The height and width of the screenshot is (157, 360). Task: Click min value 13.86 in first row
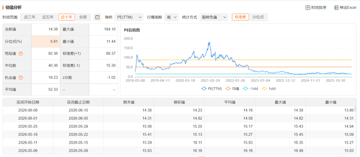(349, 110)
